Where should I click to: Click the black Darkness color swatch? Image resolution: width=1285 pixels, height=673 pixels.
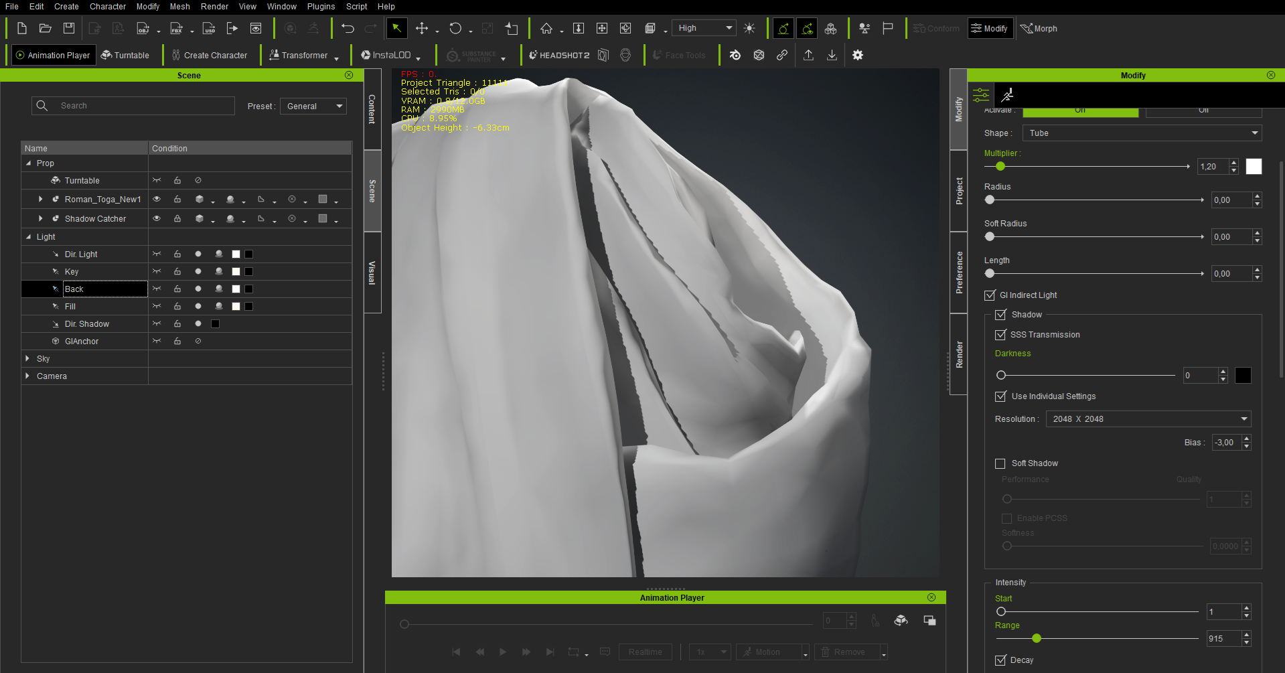[x=1243, y=375]
